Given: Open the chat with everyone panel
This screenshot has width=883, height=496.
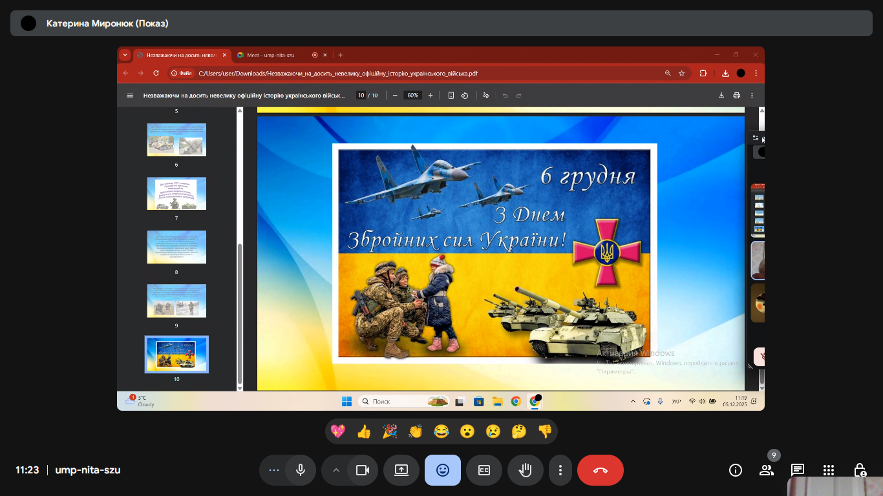Looking at the screenshot, I should (x=798, y=470).
